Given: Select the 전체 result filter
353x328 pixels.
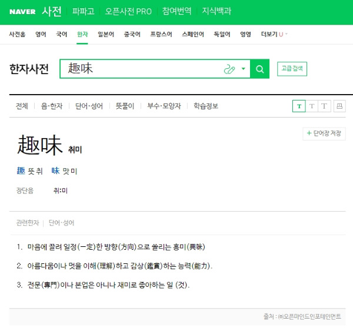Looking at the screenshot, I should [22, 106].
